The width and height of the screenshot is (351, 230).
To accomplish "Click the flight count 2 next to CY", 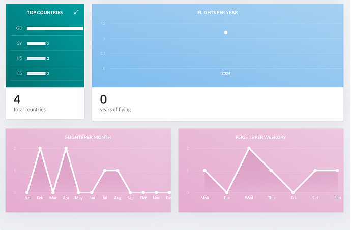I will pos(48,44).
